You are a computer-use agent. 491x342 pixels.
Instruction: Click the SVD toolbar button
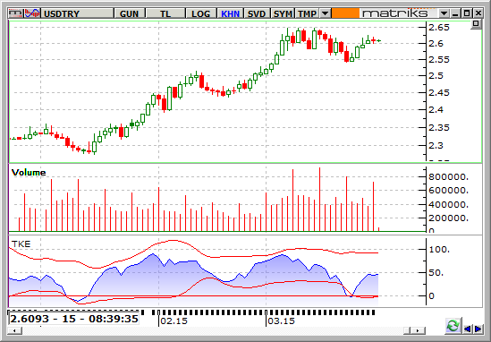[x=257, y=13]
